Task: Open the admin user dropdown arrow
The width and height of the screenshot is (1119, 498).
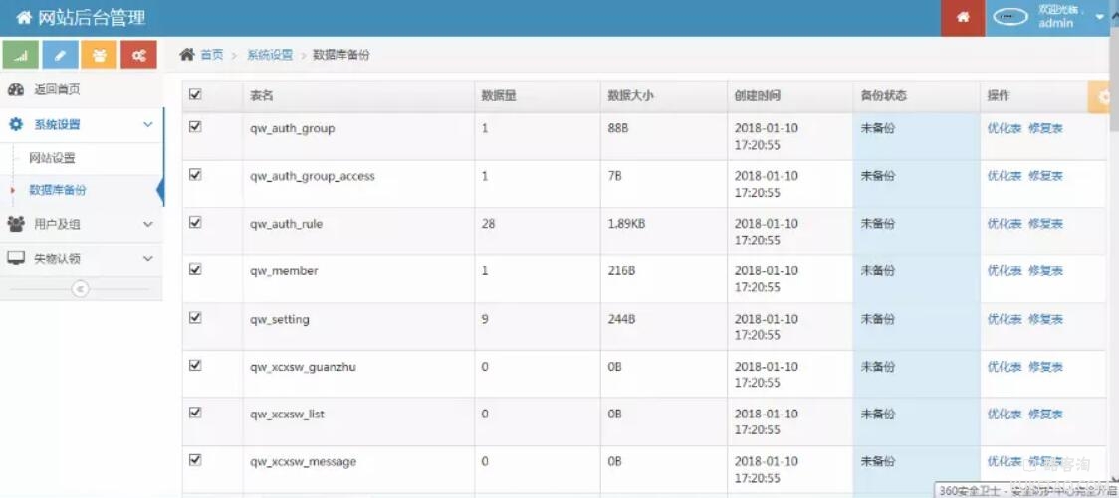Action: [1099, 17]
